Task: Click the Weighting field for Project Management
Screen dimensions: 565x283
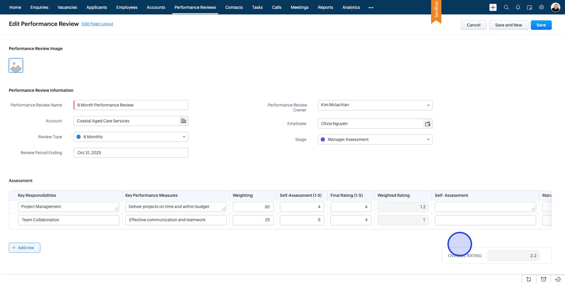Action: click(x=253, y=207)
